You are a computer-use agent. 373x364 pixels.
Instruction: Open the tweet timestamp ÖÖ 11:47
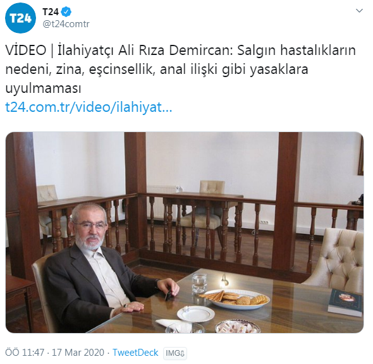click(x=25, y=353)
